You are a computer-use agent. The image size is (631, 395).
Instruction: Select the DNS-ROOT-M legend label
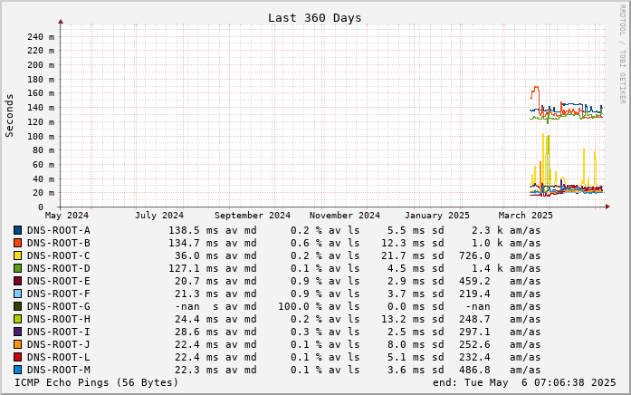[59, 370]
